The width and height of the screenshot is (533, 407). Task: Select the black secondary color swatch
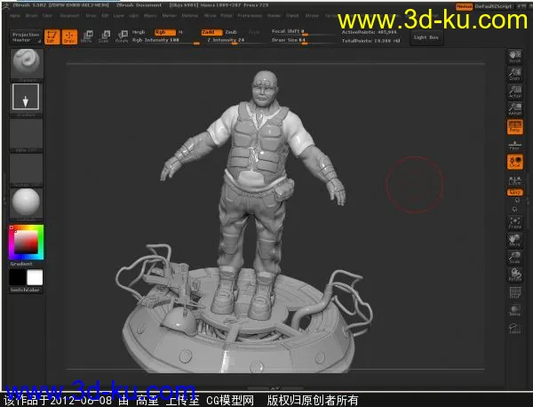pyautogui.click(x=18, y=278)
